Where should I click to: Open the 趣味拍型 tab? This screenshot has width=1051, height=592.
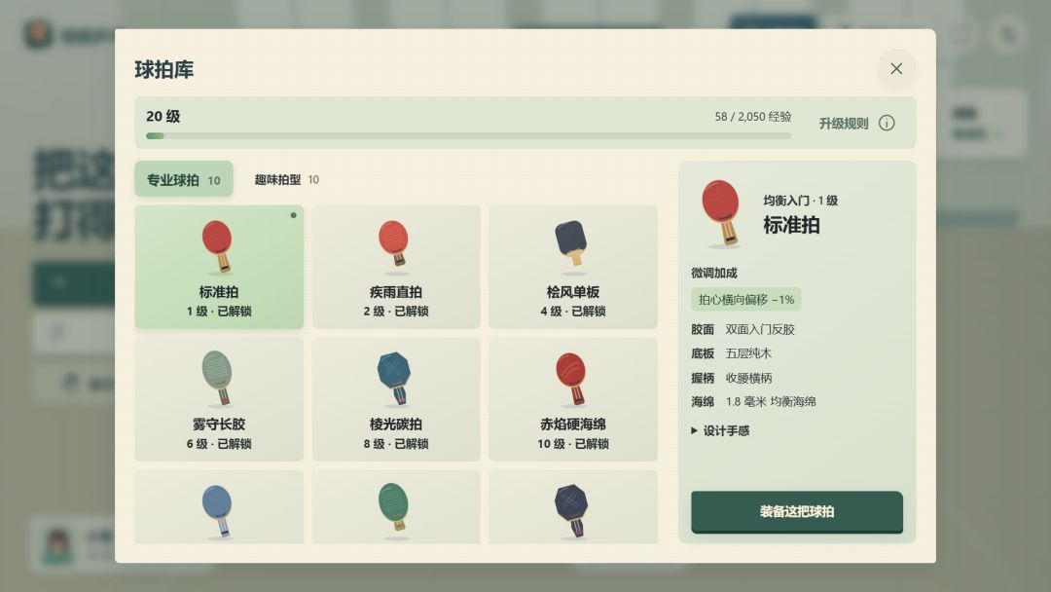tap(286, 180)
